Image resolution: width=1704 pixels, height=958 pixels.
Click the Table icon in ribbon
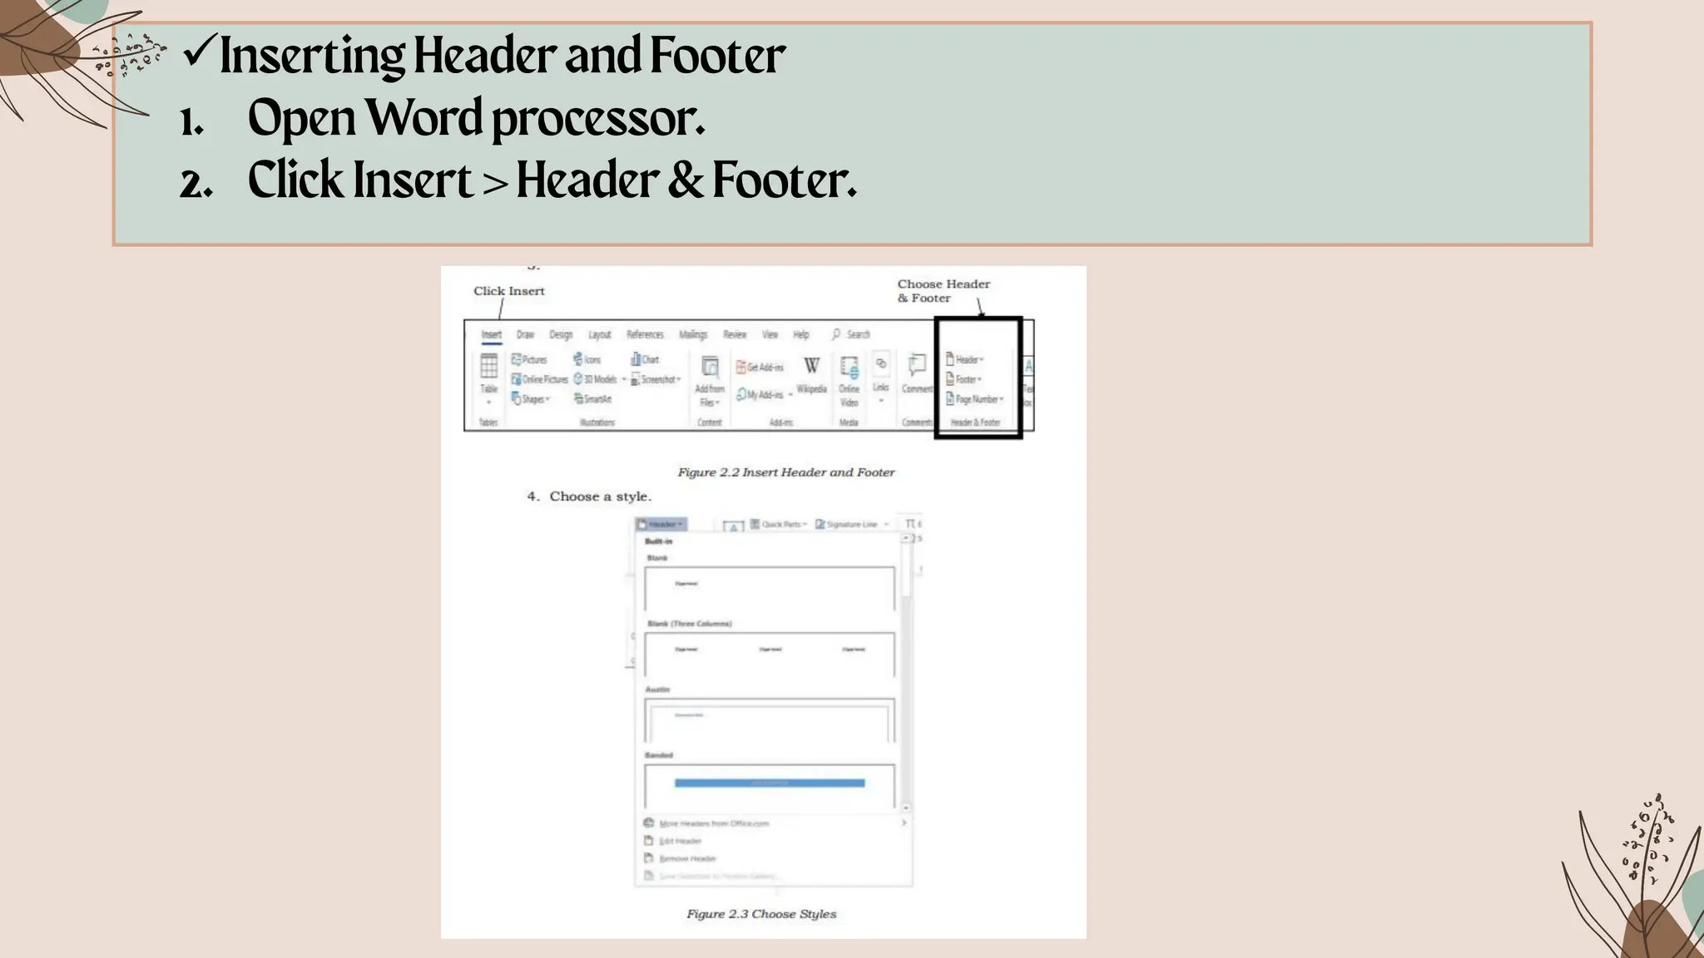tap(488, 367)
